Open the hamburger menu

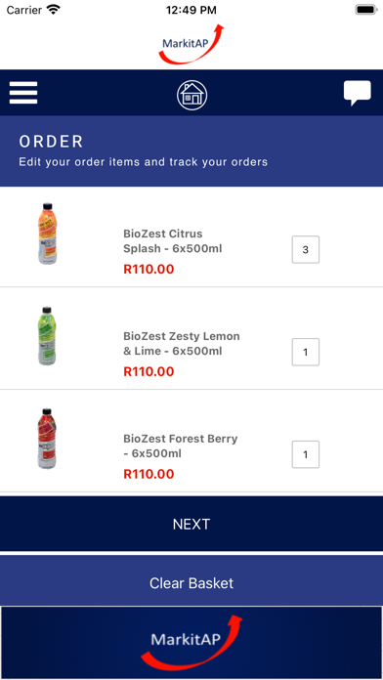23,93
